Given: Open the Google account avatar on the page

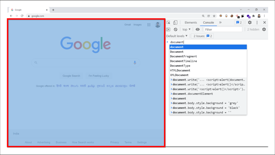Looking at the screenshot, I should click(158, 25).
